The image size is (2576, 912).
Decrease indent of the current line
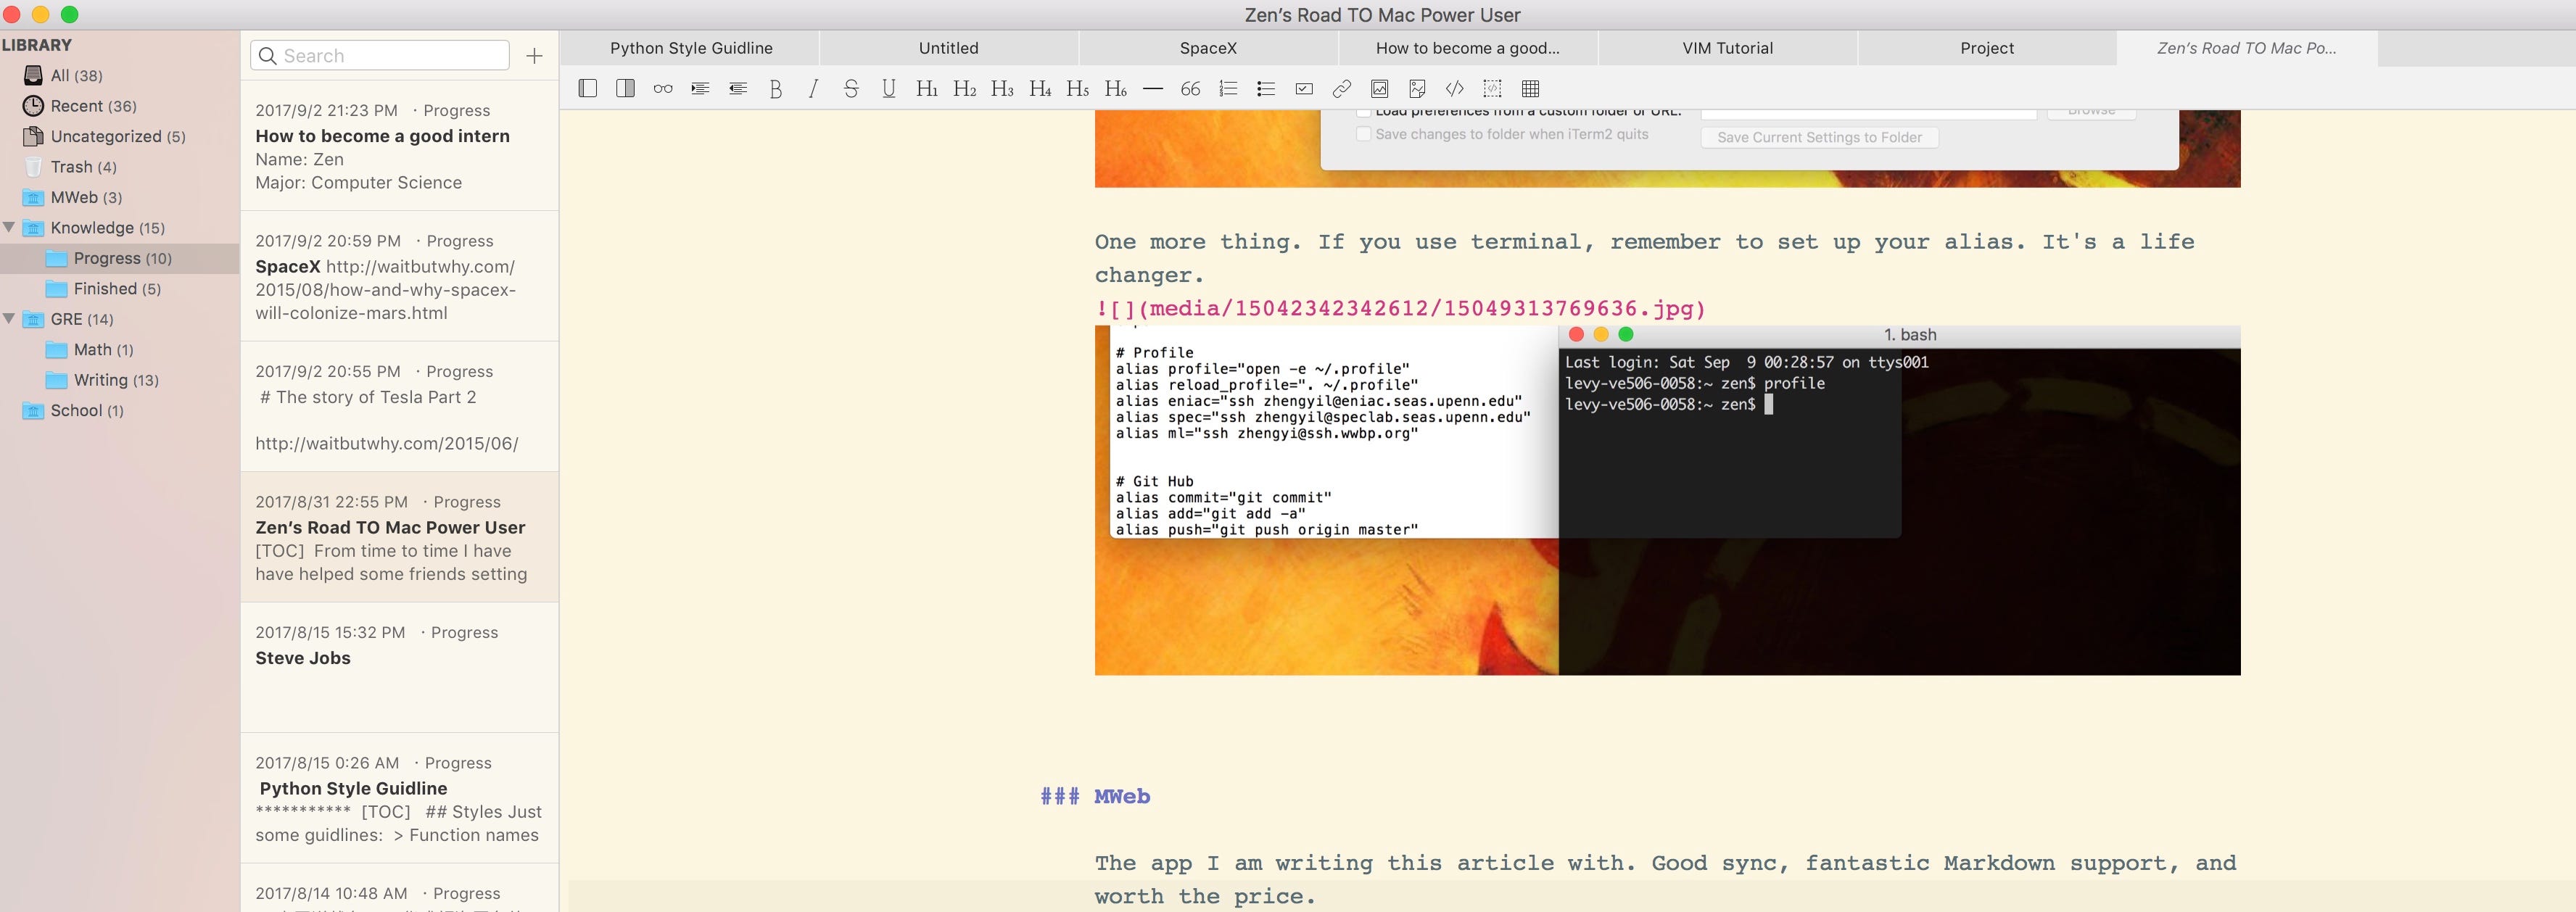click(738, 89)
